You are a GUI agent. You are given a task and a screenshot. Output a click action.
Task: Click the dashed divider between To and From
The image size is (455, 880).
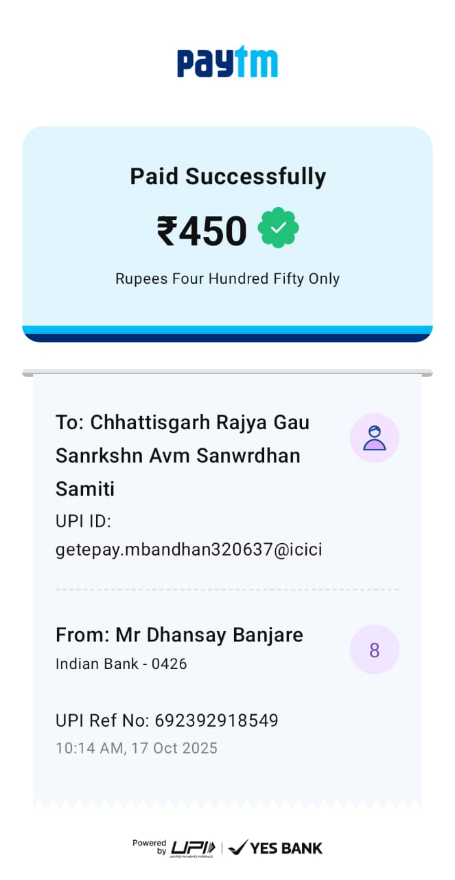coord(227,590)
